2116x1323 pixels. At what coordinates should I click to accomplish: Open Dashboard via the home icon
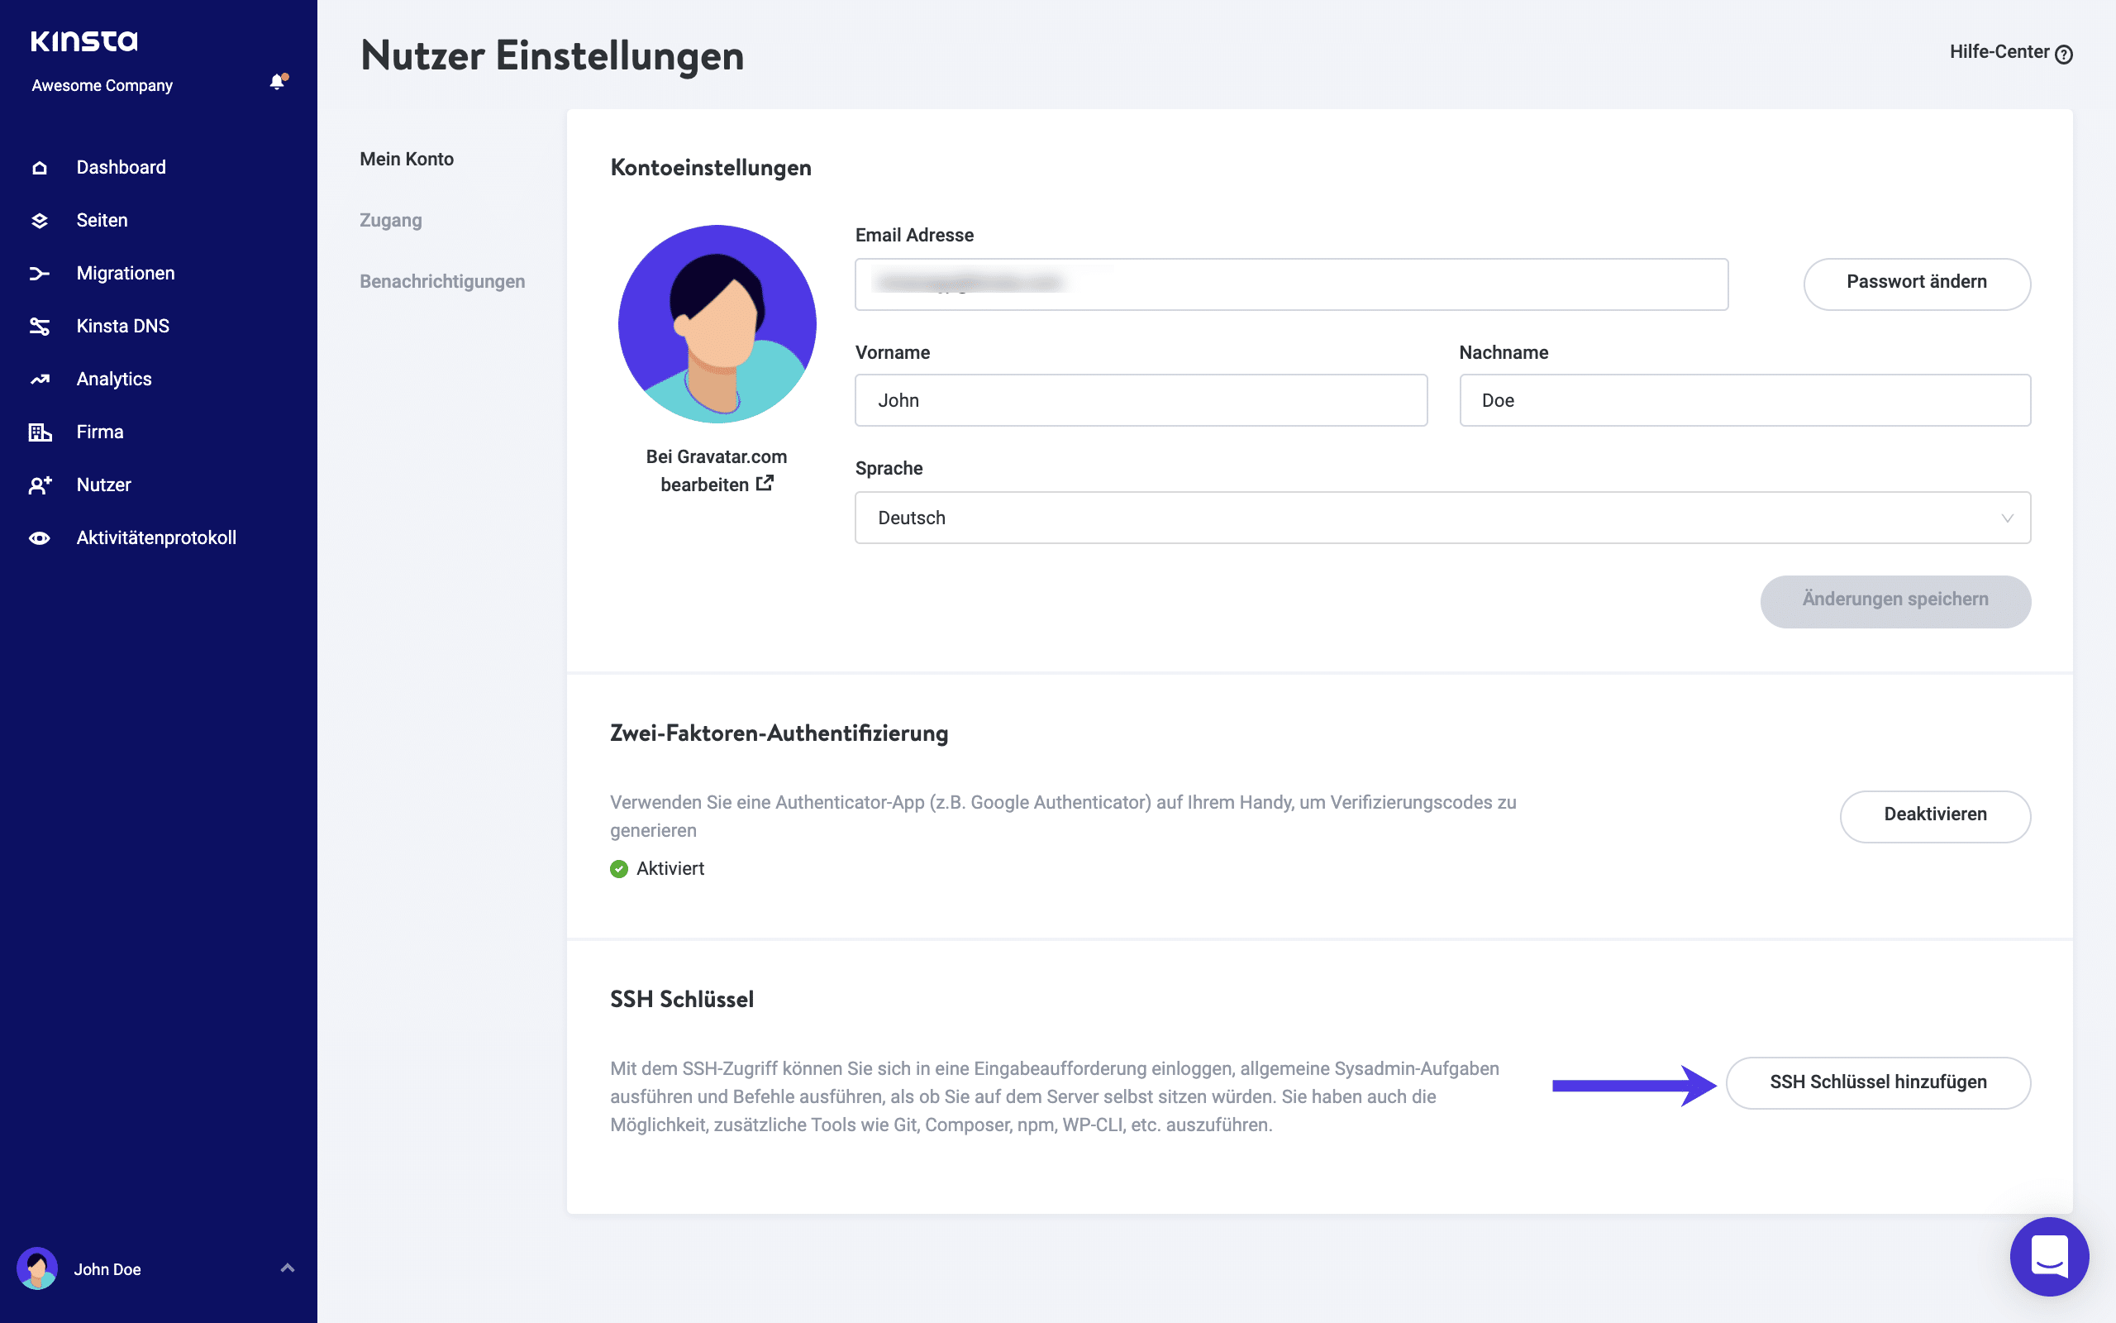click(40, 167)
